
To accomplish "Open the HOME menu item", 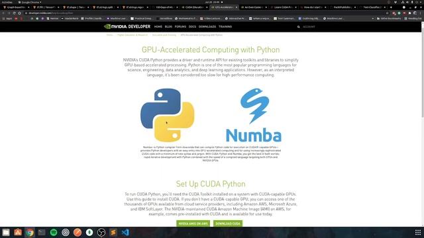I will pyautogui.click(x=158, y=26).
